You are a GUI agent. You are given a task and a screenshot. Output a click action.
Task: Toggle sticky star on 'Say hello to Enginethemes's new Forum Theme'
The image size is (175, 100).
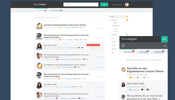point(97,28)
